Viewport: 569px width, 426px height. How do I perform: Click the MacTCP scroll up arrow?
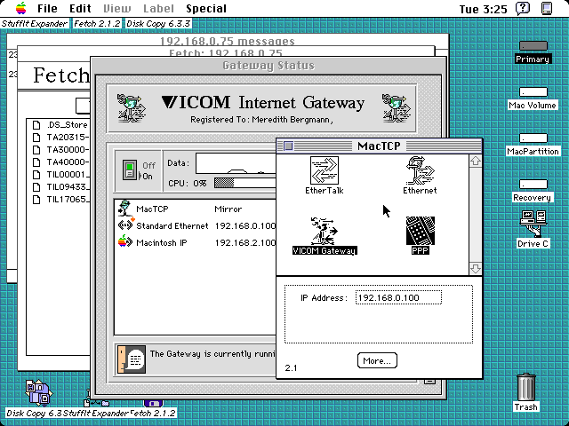tap(476, 161)
